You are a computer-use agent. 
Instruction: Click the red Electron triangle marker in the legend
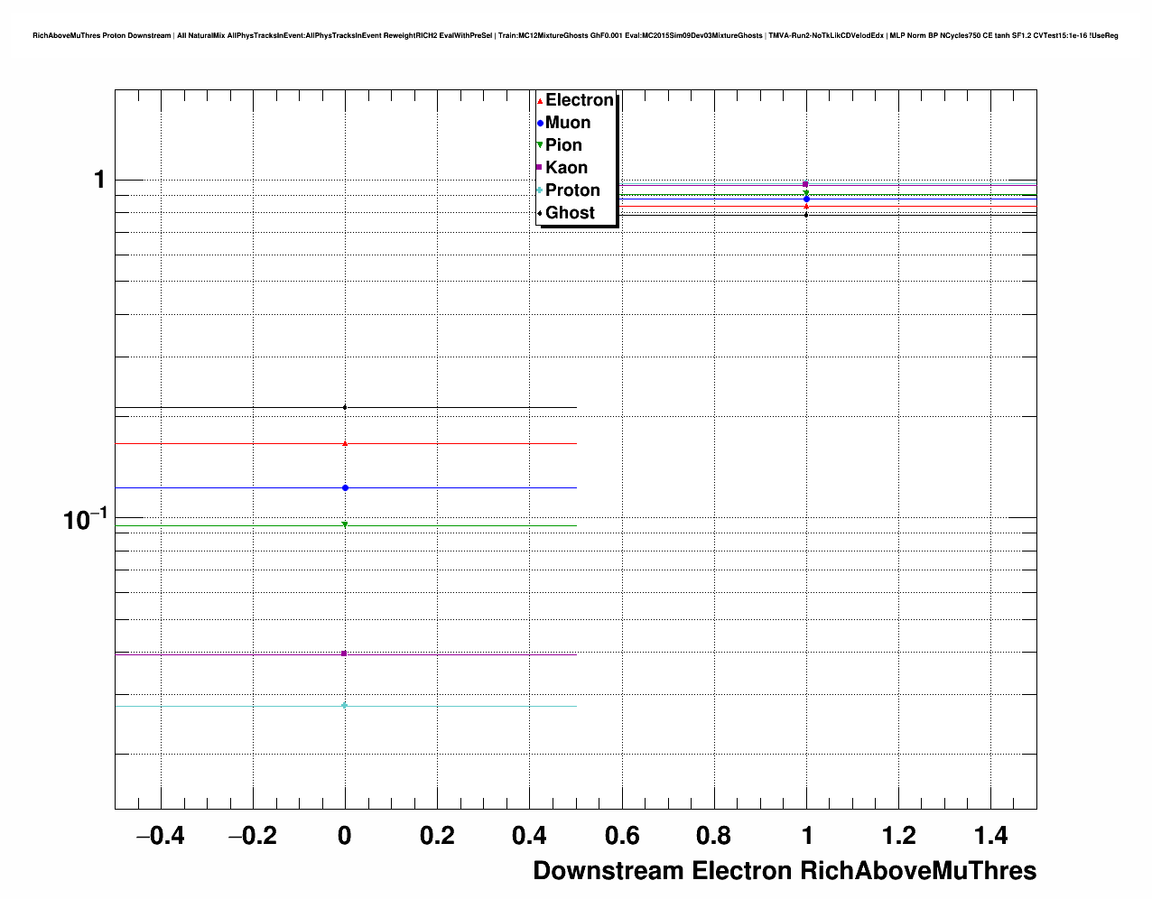[540, 100]
